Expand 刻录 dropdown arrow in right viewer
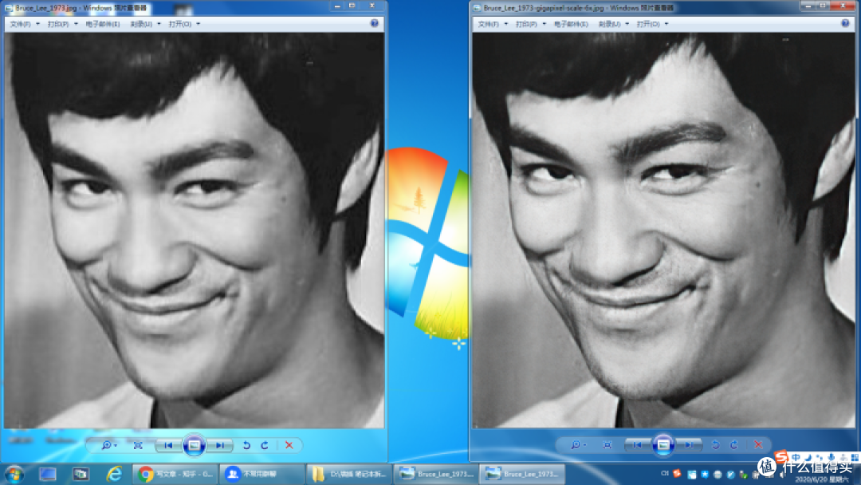 [627, 24]
